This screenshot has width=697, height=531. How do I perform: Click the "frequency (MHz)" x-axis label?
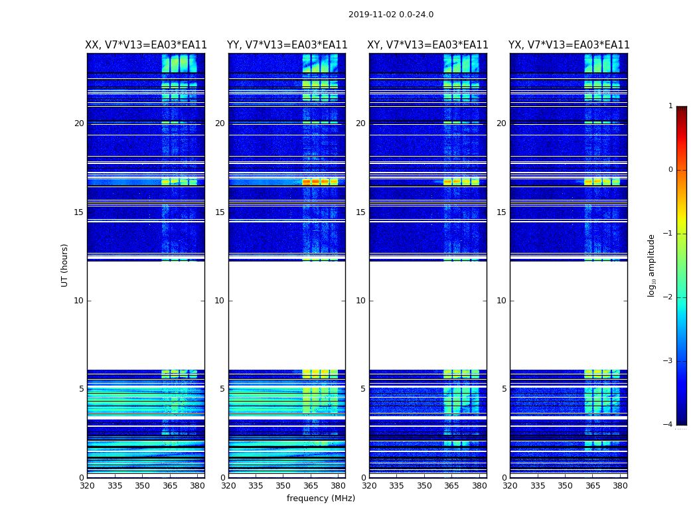(x=321, y=498)
